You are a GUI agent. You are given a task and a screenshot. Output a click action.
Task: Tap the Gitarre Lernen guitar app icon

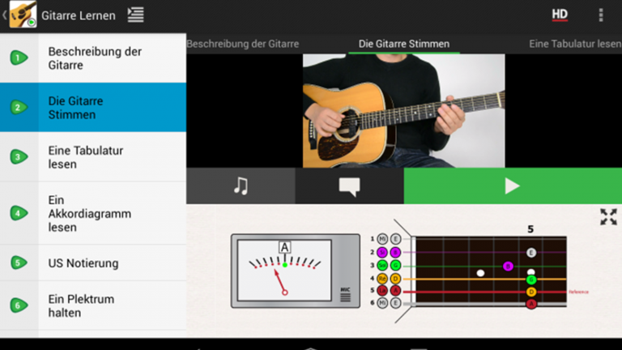23,15
